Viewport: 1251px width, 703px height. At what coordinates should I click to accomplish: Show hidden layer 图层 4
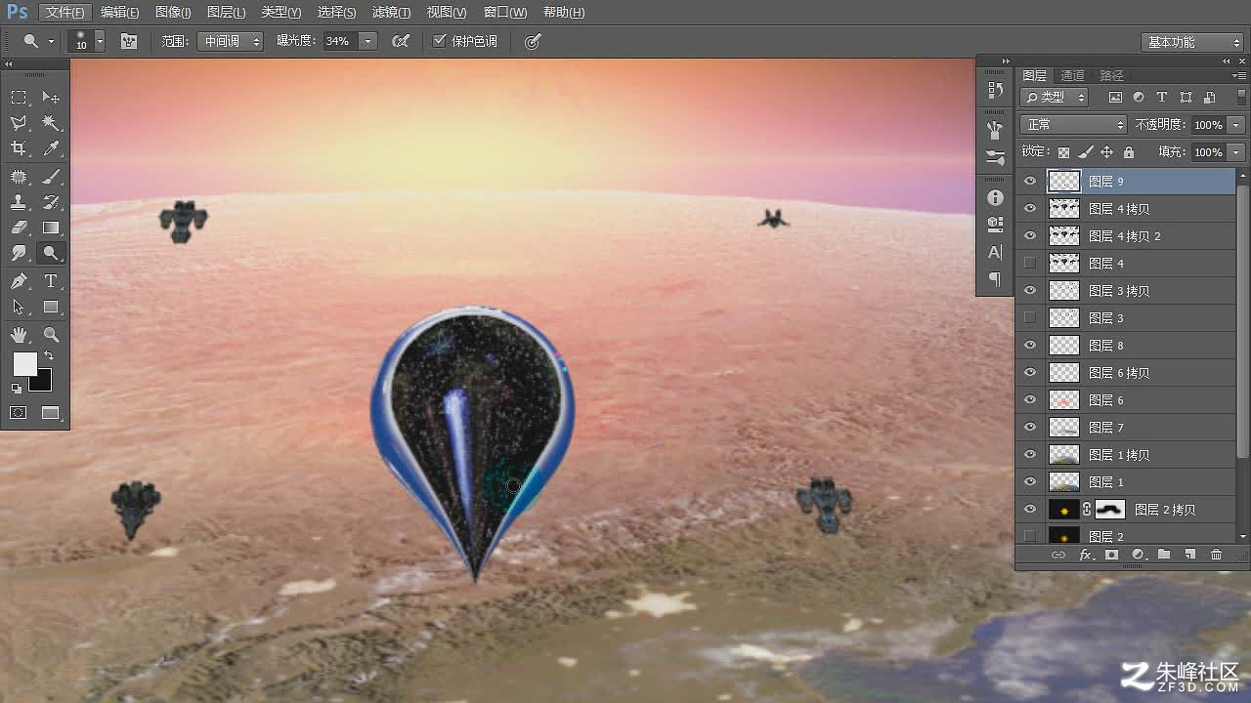1029,263
